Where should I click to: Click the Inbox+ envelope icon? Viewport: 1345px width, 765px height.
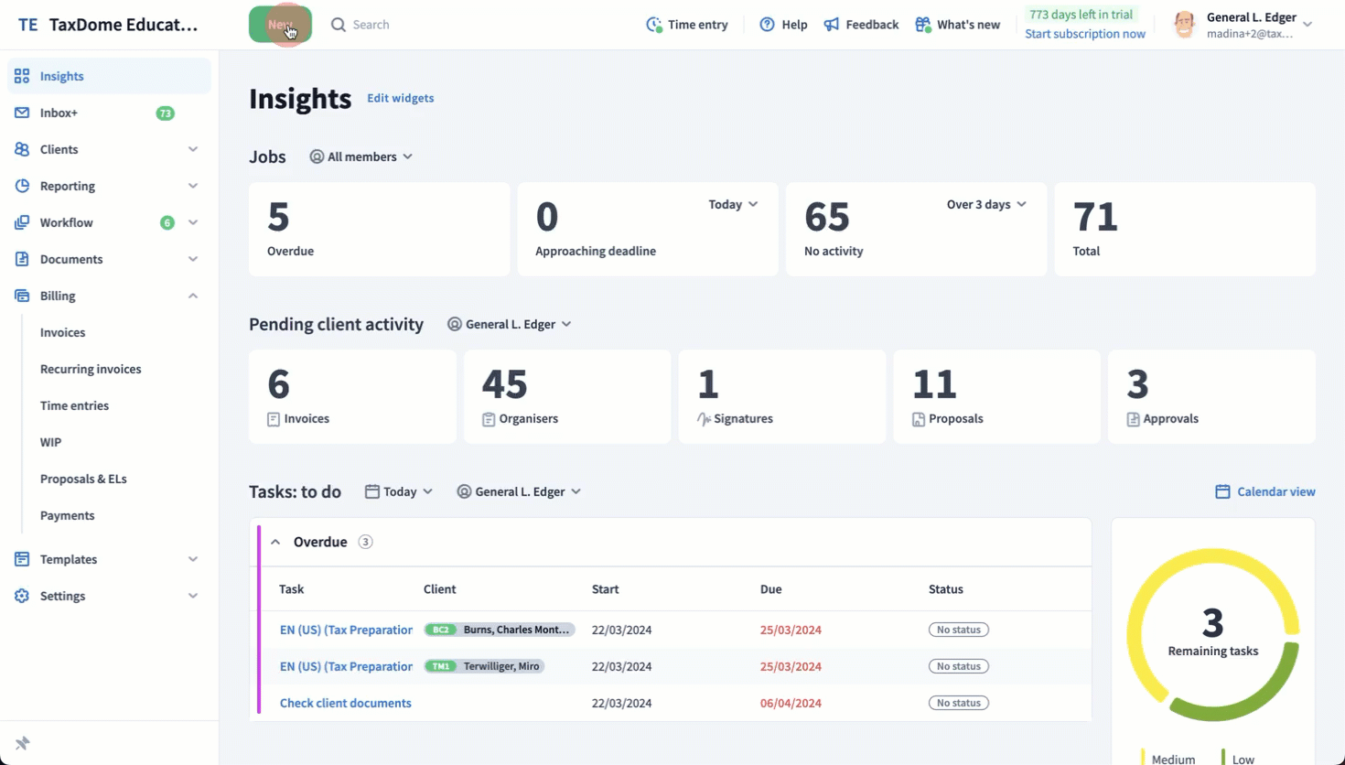coord(22,113)
